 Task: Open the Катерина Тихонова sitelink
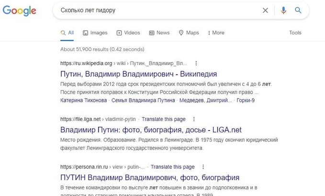click(x=84, y=100)
